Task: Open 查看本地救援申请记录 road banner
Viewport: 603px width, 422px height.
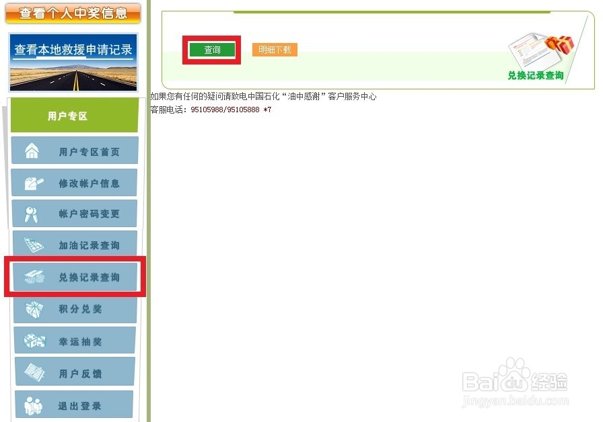Action: coord(73,62)
